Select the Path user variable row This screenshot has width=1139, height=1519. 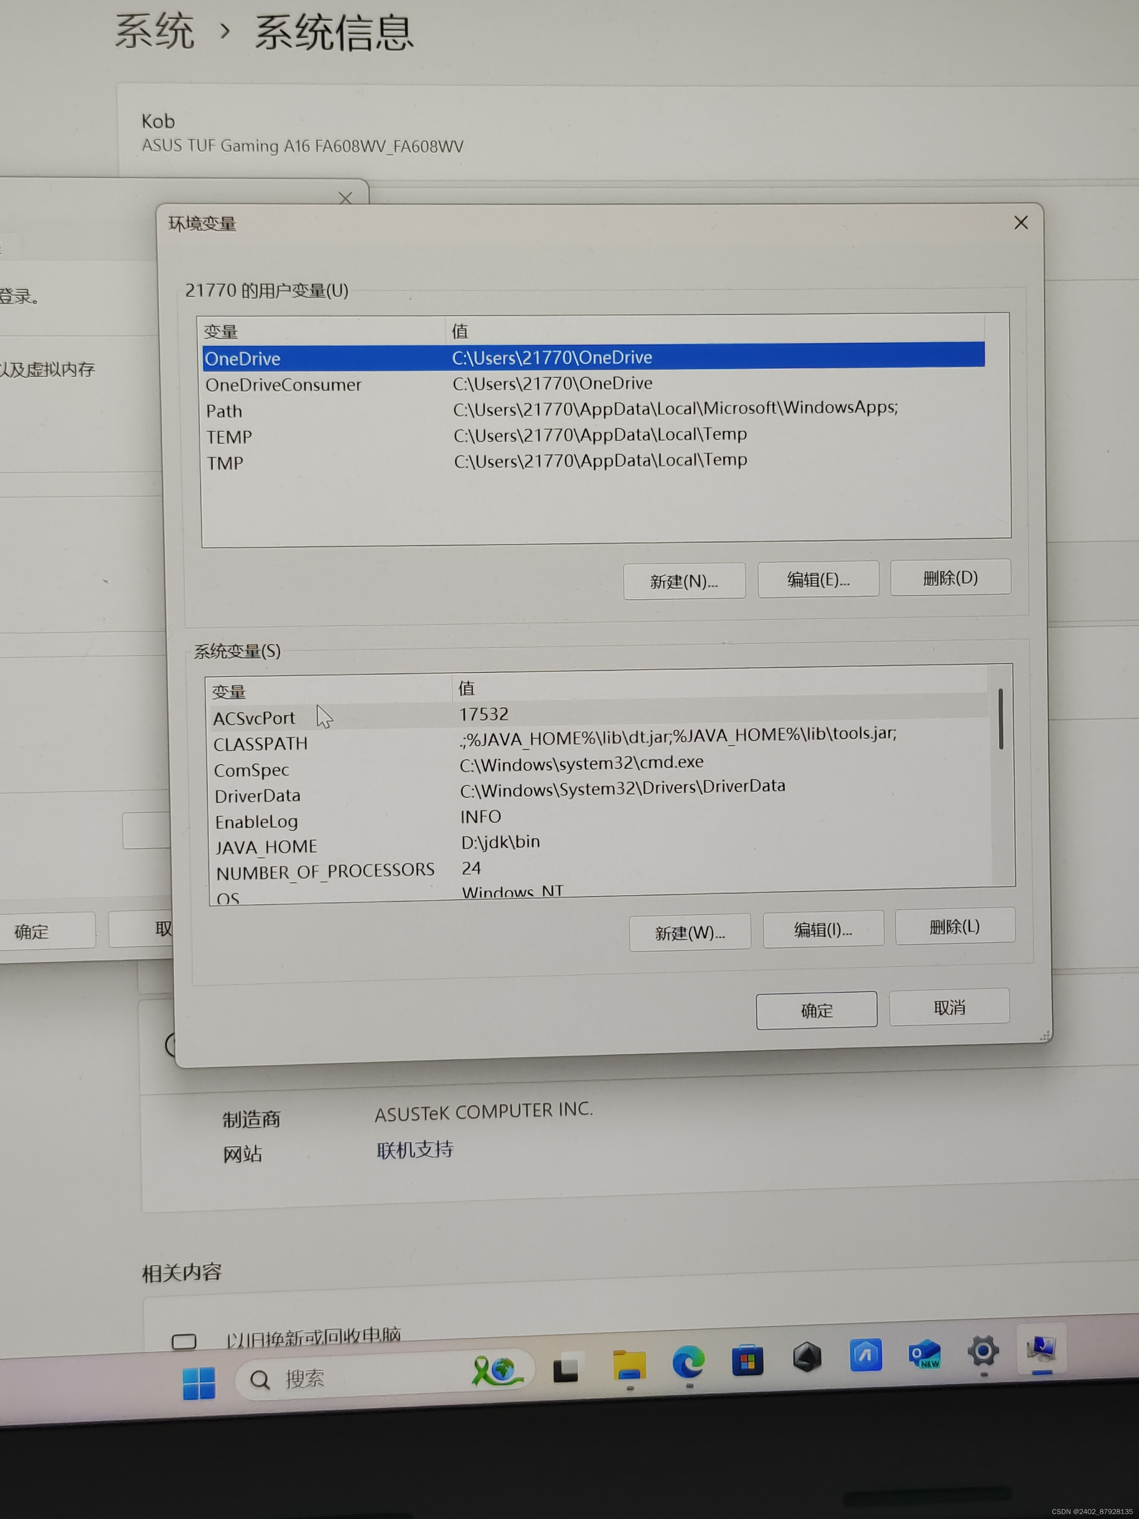224,411
